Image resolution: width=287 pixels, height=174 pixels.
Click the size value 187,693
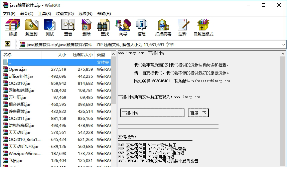coord(58,154)
